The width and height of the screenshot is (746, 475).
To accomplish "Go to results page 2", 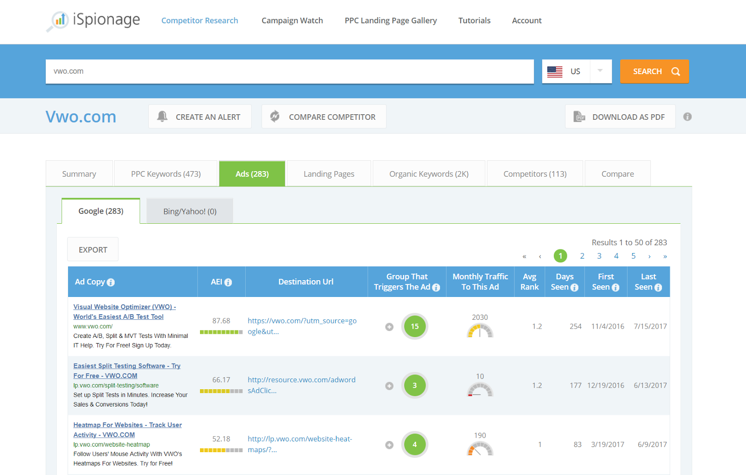I will tap(582, 256).
